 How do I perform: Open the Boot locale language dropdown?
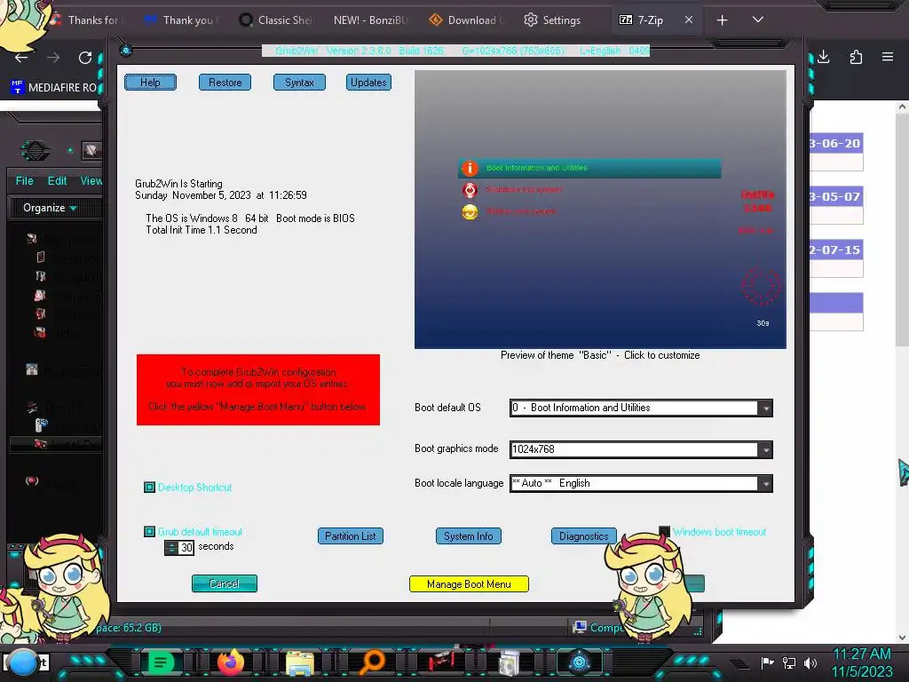[765, 484]
